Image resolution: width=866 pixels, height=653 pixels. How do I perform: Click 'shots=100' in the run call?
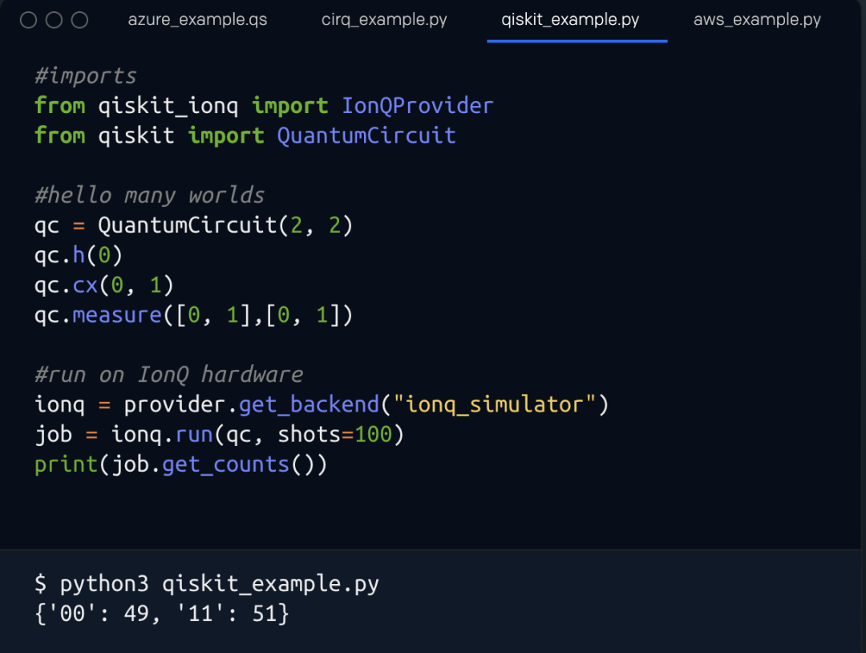click(x=334, y=434)
